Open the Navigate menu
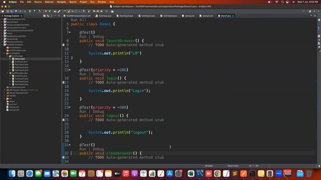Image resolution: width=321 pixels, height=180 pixels. pyautogui.click(x=61, y=2)
